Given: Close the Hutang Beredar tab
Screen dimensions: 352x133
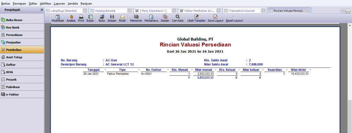Looking at the screenshot, I should [x=129, y=11].
